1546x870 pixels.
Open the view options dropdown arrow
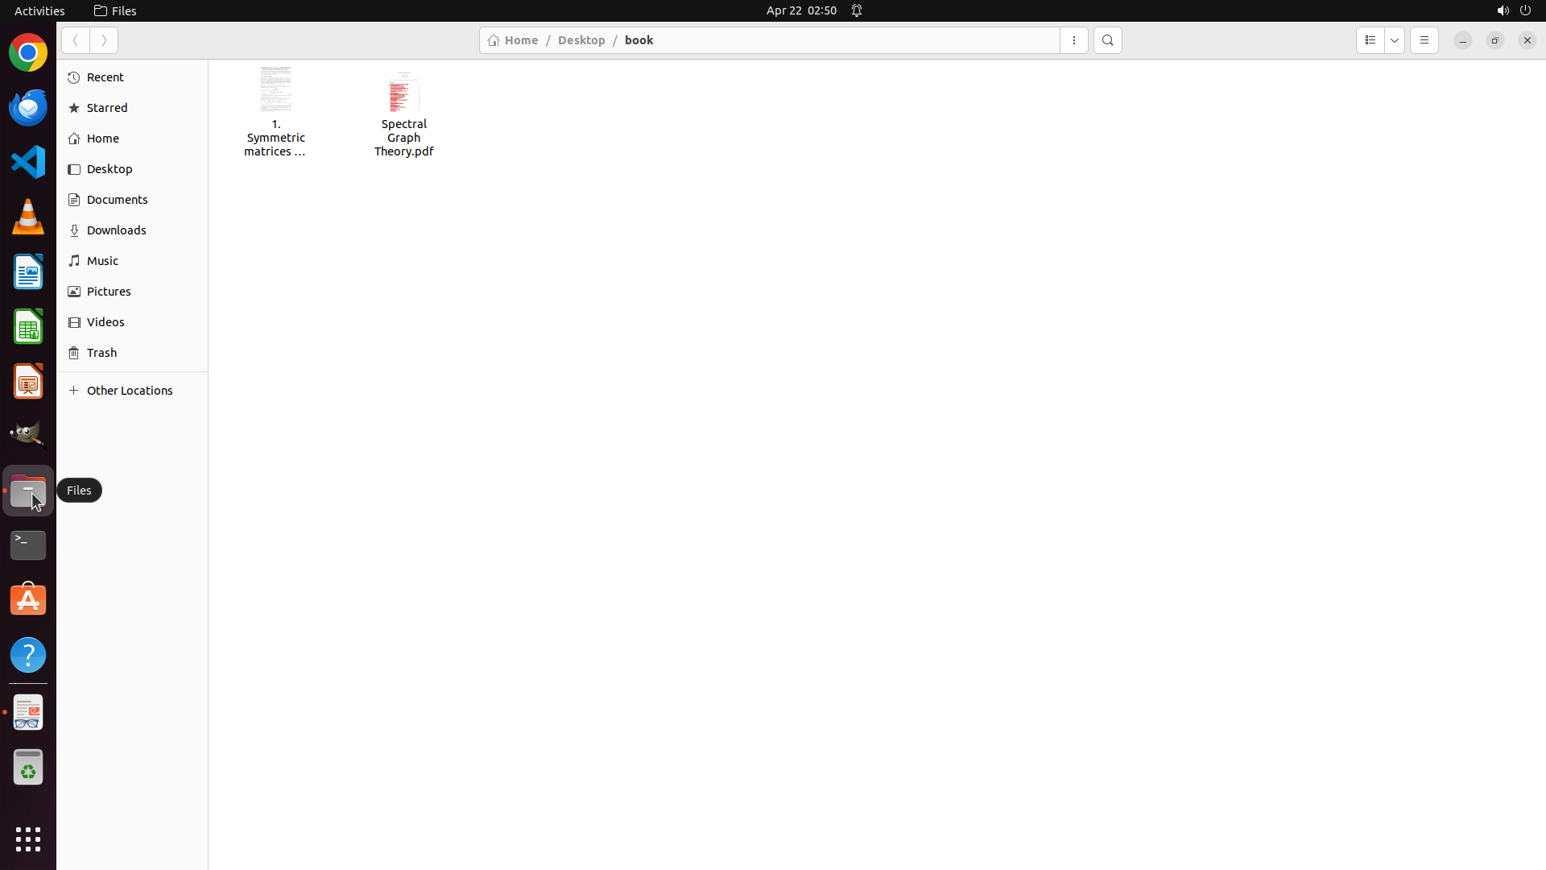(1395, 40)
